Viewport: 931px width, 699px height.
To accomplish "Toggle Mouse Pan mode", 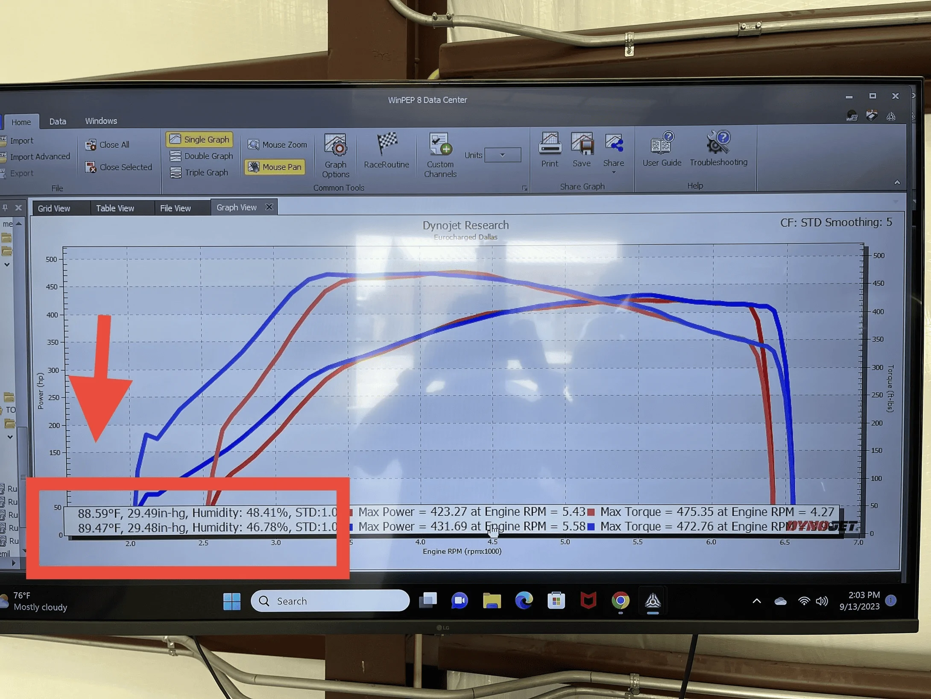I will [275, 167].
